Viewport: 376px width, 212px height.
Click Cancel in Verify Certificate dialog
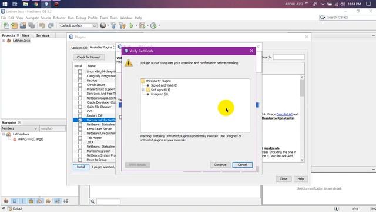[242, 165]
